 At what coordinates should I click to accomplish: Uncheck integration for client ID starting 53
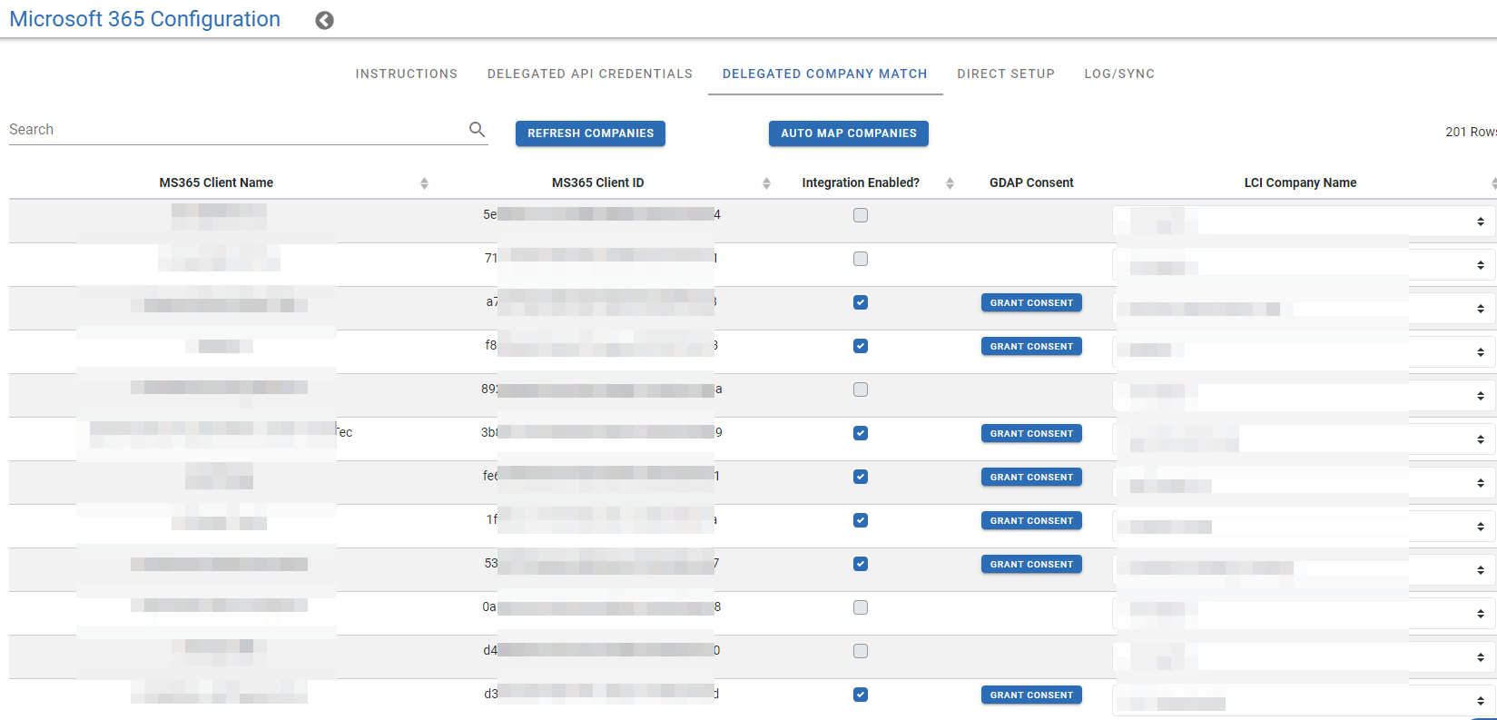[861, 564]
